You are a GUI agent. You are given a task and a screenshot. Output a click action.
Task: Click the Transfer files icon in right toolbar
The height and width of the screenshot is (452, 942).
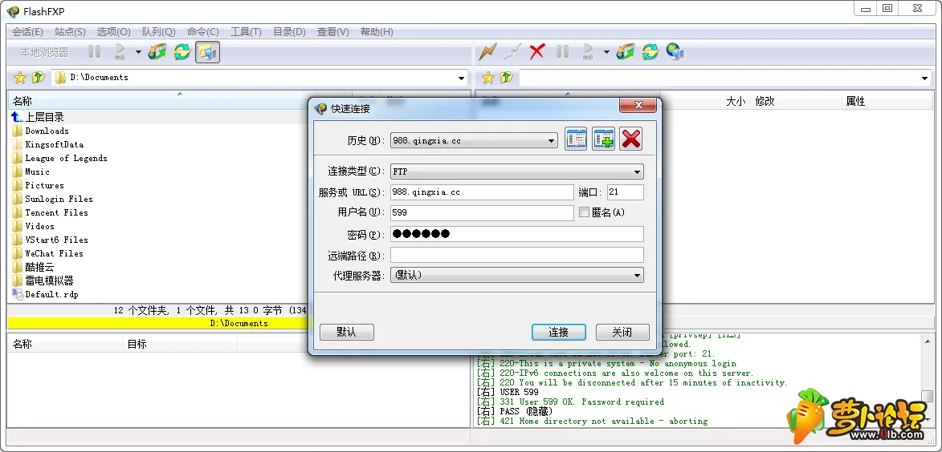pyautogui.click(x=626, y=52)
